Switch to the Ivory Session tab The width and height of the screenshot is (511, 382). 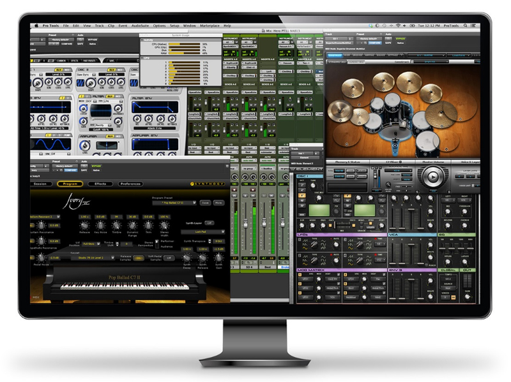[x=40, y=184]
